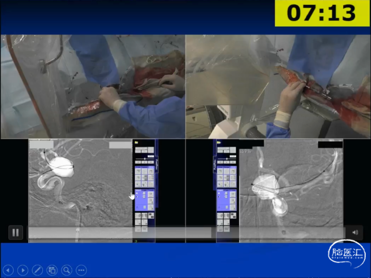Click folder icon in right angiography panel
Viewport: 371px width, 278px height.
[x=218, y=142]
